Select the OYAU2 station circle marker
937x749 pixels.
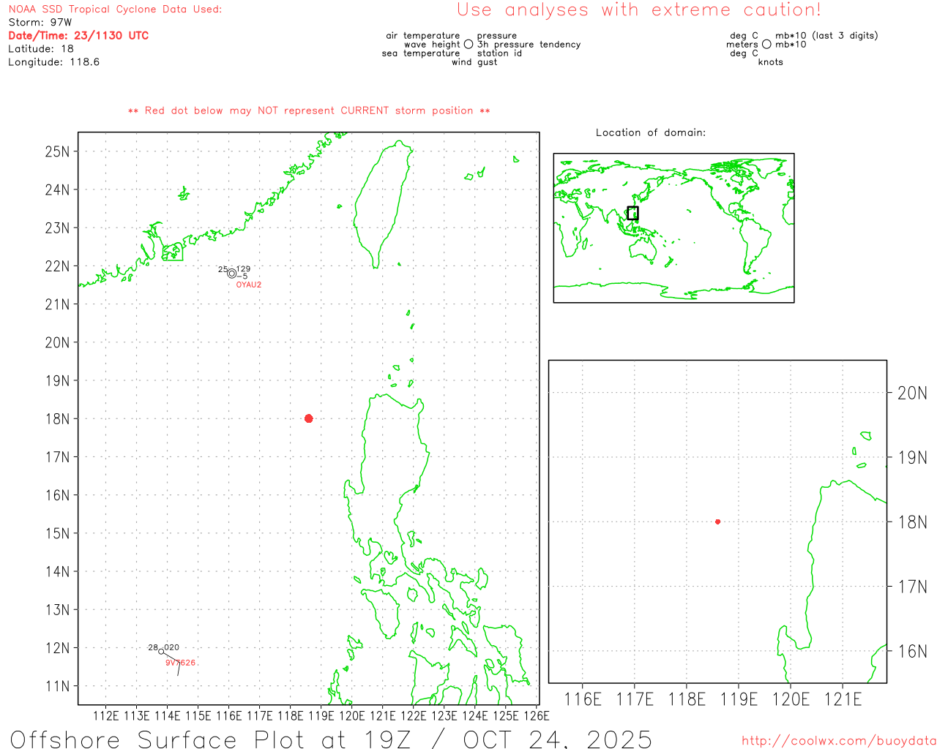[x=232, y=274]
